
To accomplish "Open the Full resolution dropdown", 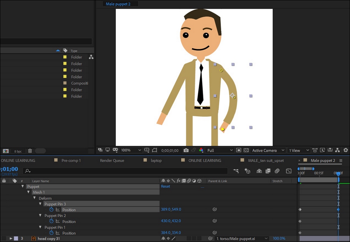I will pos(220,150).
